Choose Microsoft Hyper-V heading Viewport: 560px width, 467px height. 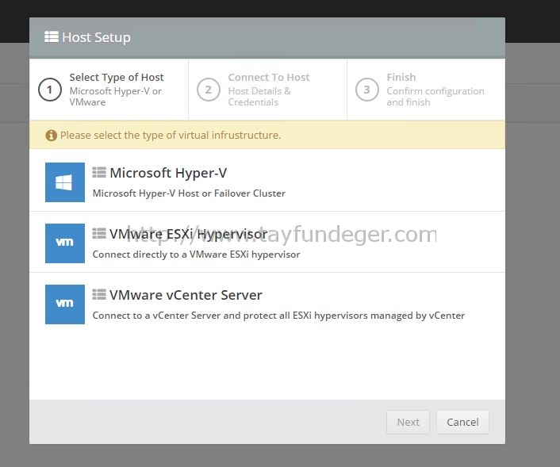point(168,173)
